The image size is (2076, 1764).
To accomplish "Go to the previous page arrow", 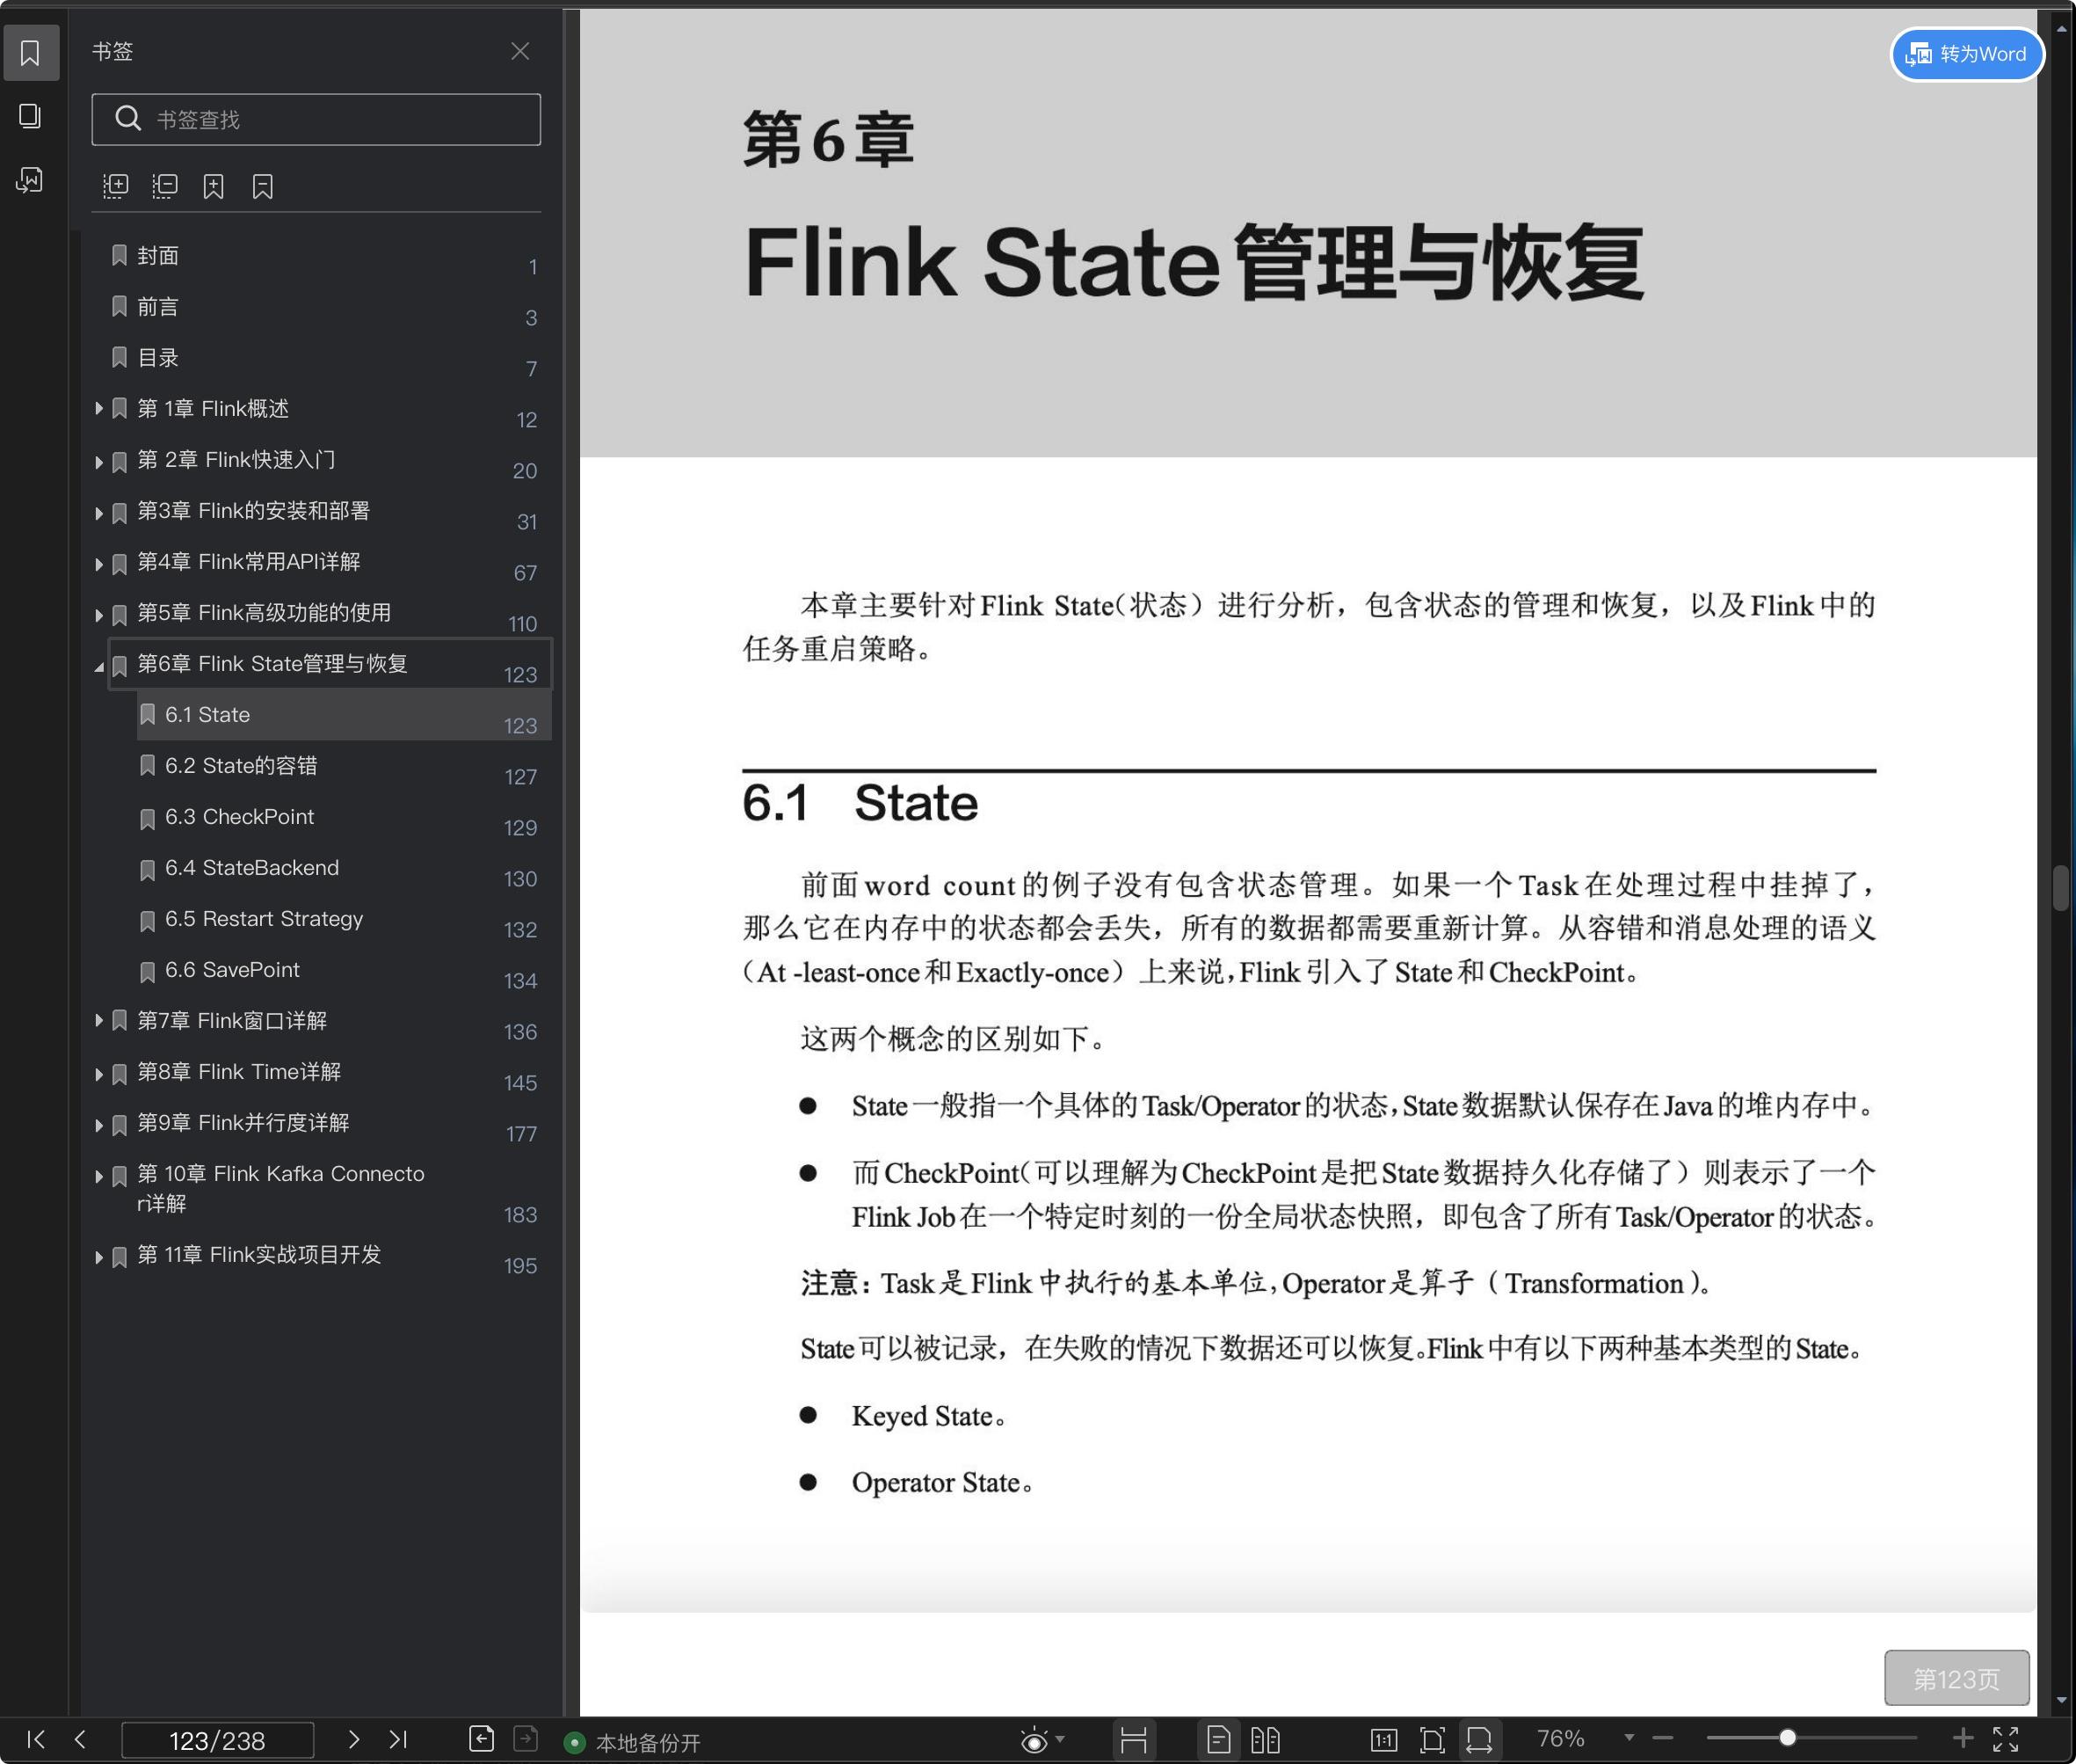I will [81, 1740].
